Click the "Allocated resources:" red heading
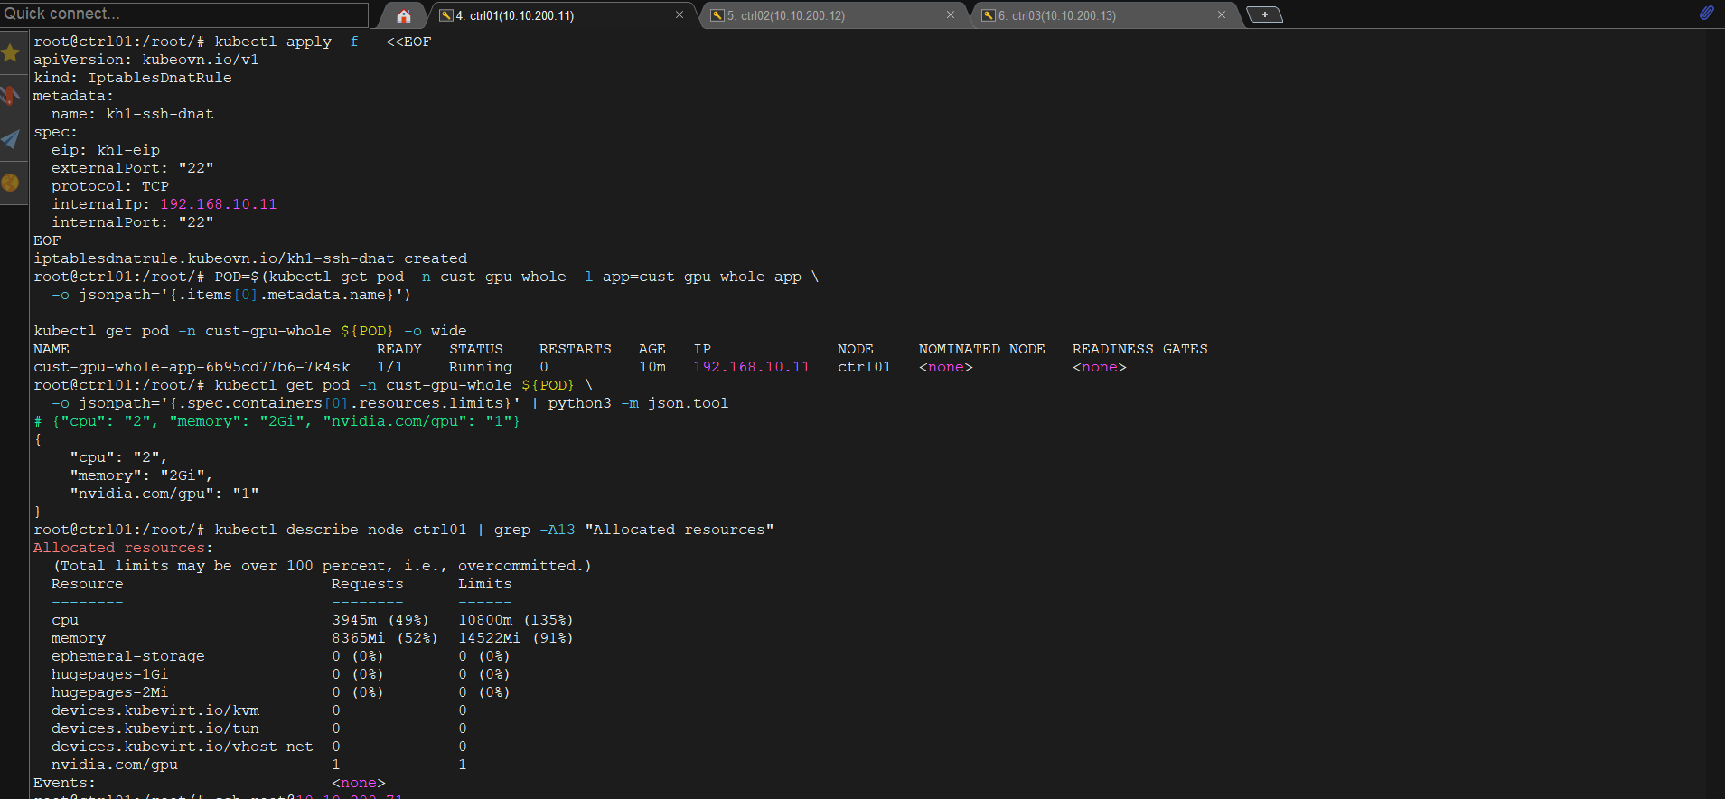The height and width of the screenshot is (799, 1725). pos(123,548)
